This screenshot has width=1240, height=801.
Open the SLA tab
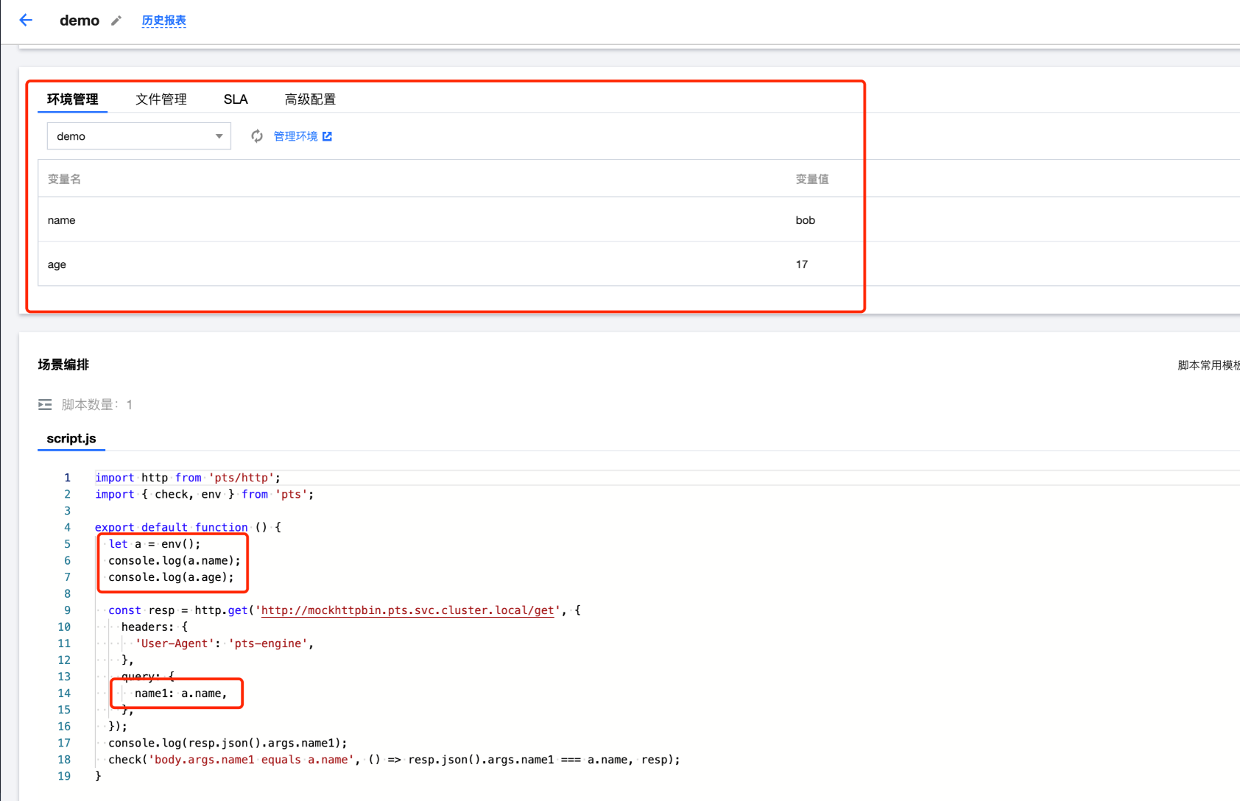236,99
